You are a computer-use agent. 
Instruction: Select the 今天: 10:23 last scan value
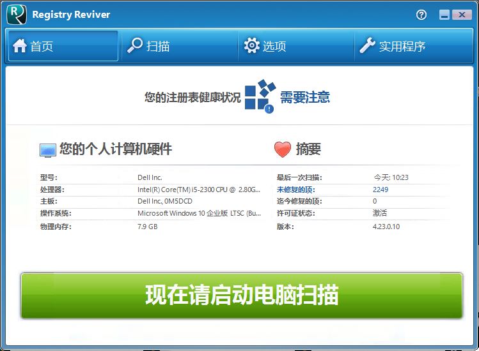coord(391,177)
